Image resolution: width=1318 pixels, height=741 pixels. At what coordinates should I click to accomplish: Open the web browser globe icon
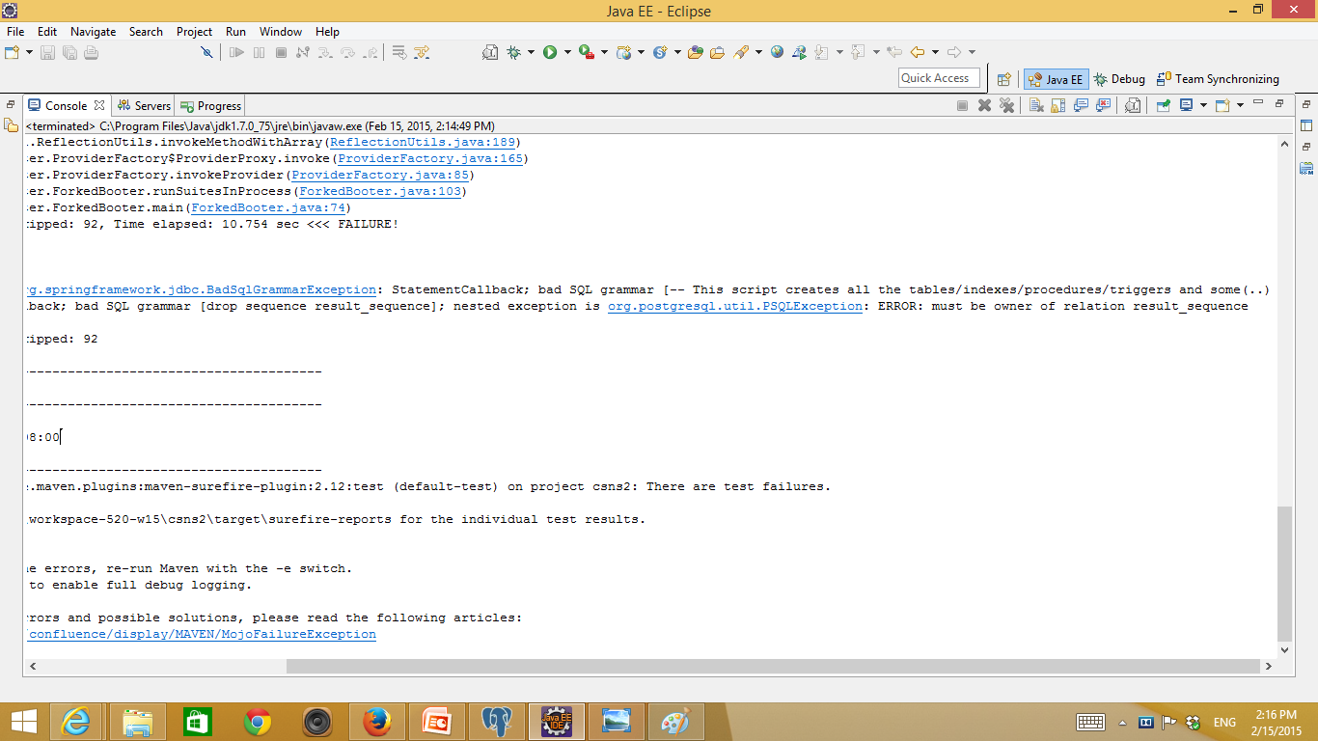[x=777, y=52]
